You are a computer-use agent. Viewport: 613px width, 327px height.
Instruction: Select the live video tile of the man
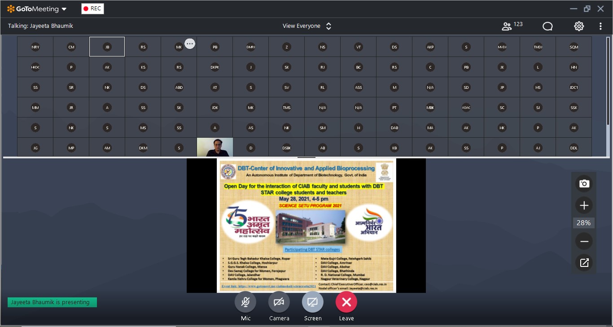point(215,147)
